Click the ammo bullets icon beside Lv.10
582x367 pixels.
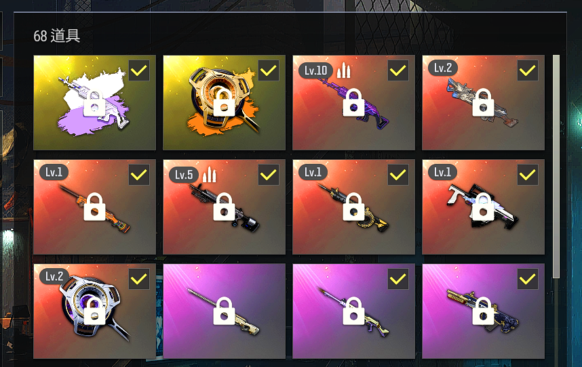click(343, 70)
